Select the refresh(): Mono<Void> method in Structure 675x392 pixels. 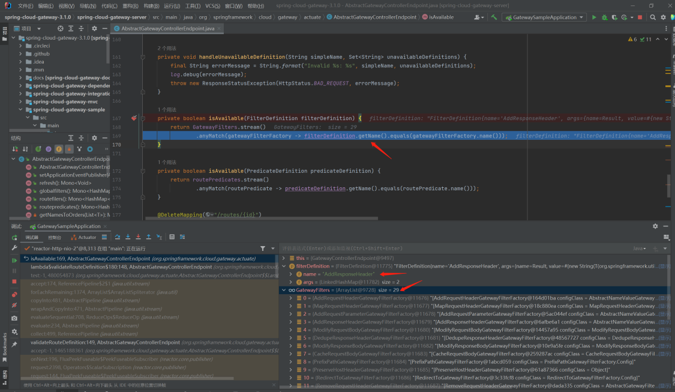click(x=65, y=183)
